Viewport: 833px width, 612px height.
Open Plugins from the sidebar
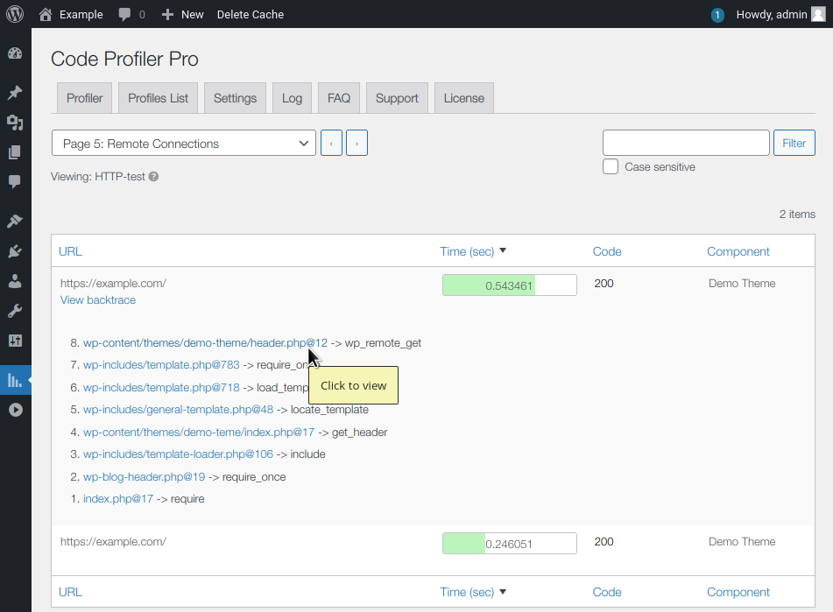point(15,251)
